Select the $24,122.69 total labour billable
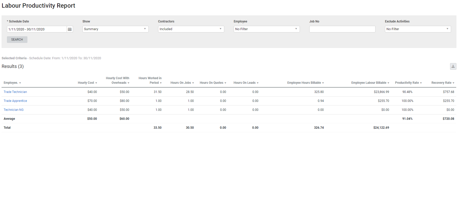 tap(381, 128)
